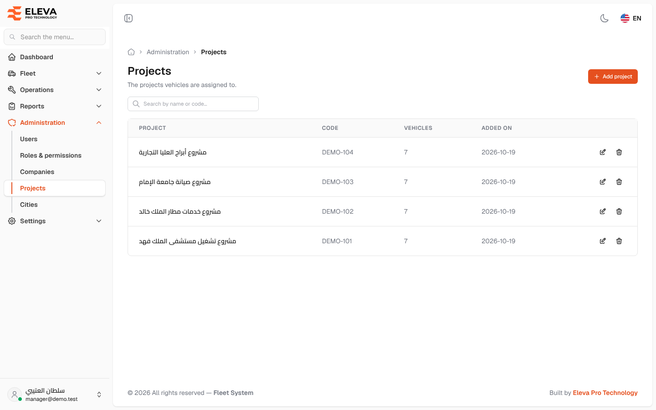
Task: Click the DEMO-101 code cell
Action: click(x=337, y=241)
